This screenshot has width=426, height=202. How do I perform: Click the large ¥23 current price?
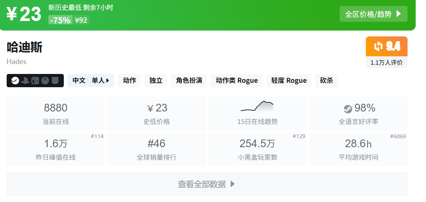(x=24, y=14)
